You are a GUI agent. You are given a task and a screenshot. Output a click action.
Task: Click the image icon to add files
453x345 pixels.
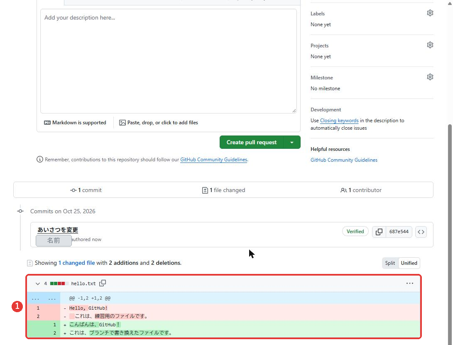click(x=122, y=123)
